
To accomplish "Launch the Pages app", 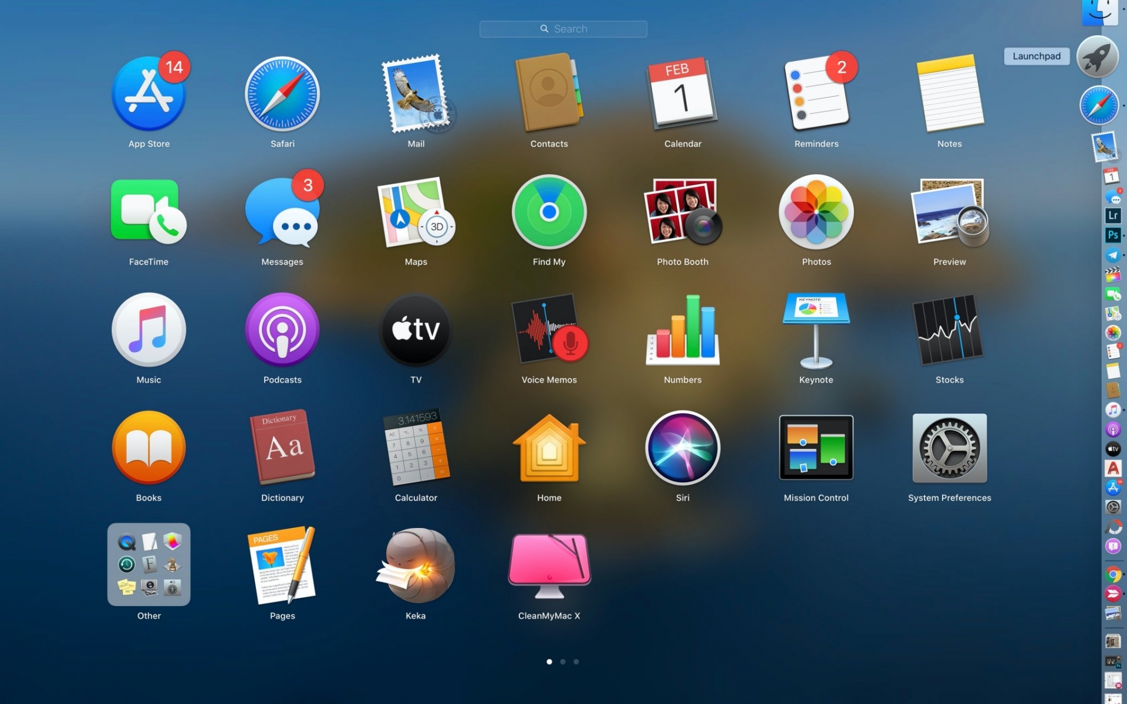I will click(282, 565).
